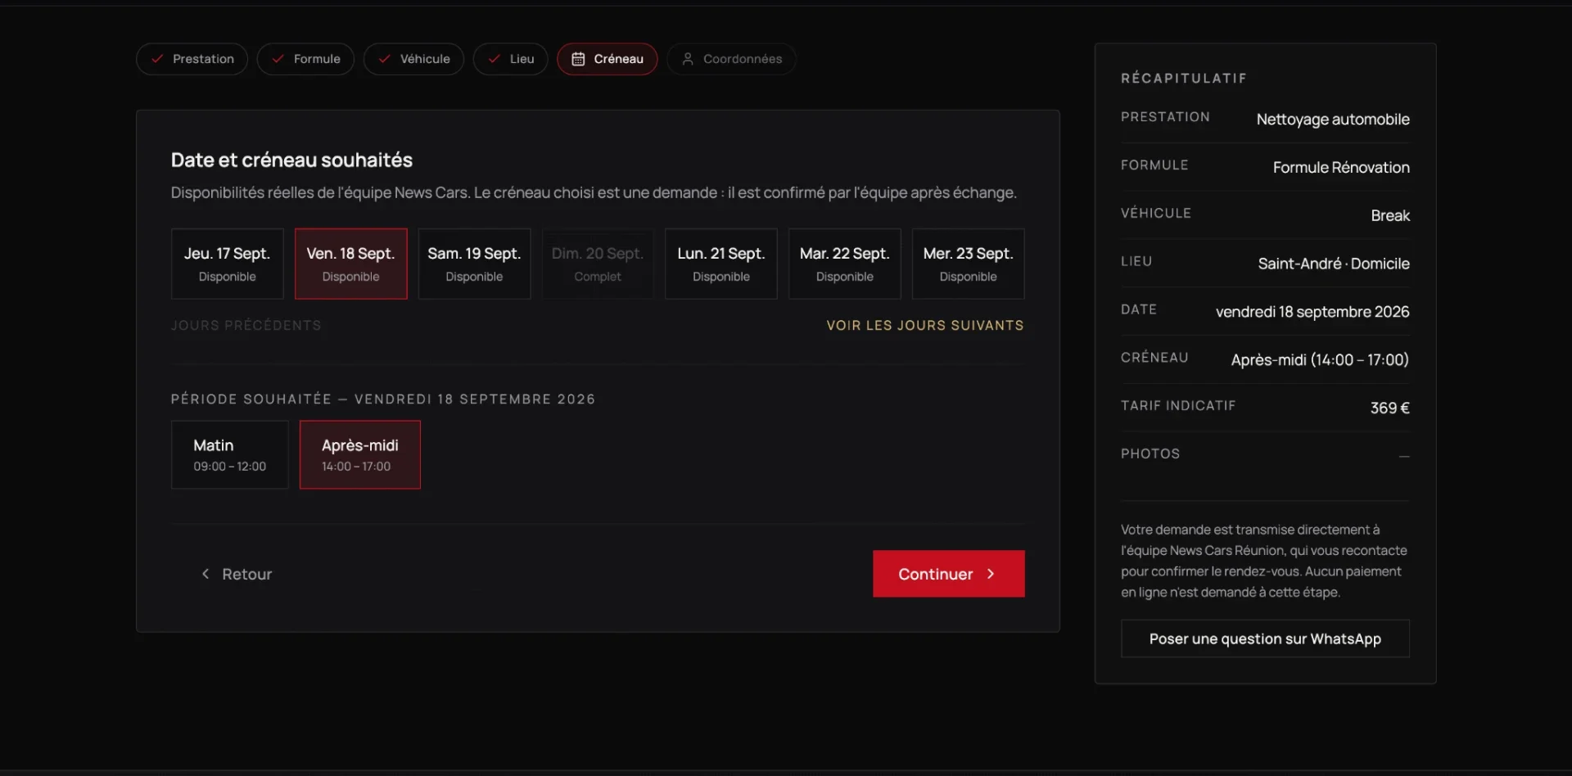Image resolution: width=1572 pixels, height=776 pixels.
Task: Go back with the Retour button
Action: click(x=237, y=574)
